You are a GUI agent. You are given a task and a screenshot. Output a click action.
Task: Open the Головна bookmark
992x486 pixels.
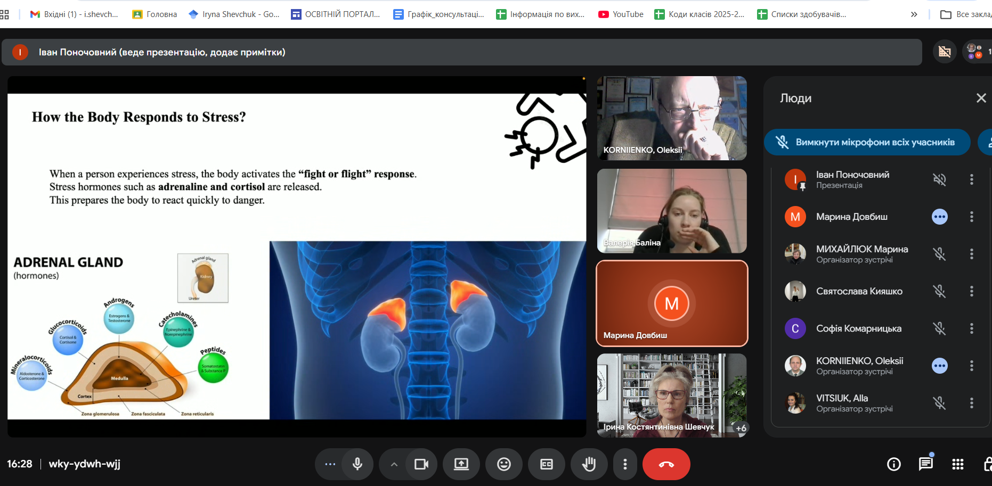[155, 14]
